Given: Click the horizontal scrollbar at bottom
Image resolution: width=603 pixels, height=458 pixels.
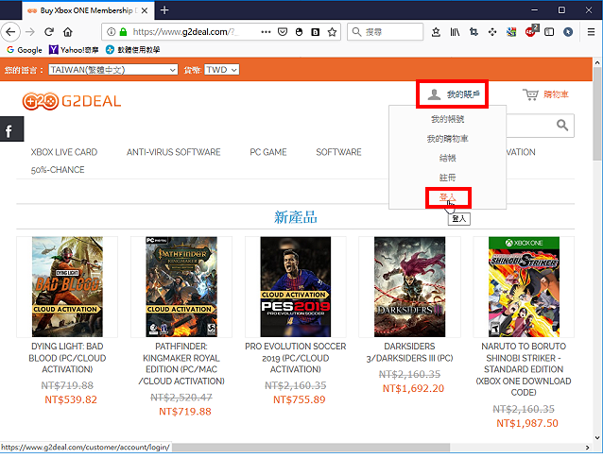Looking at the screenshot, I should 311,448.
